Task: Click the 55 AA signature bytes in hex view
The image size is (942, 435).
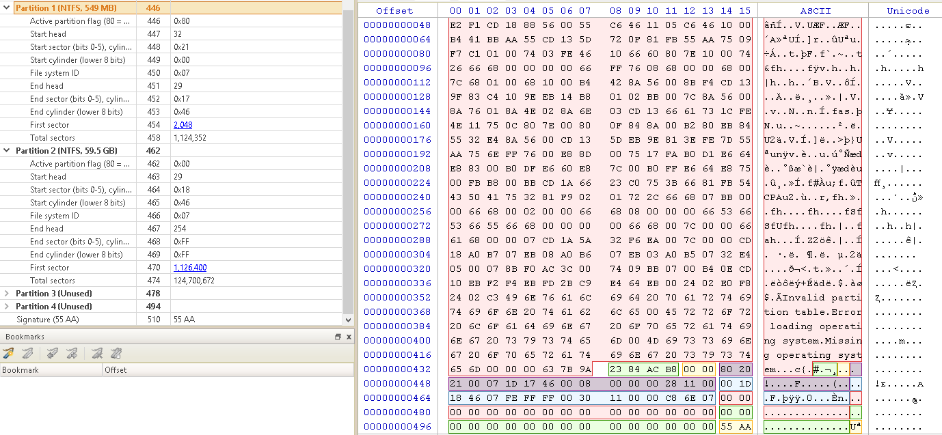Action: click(735, 427)
